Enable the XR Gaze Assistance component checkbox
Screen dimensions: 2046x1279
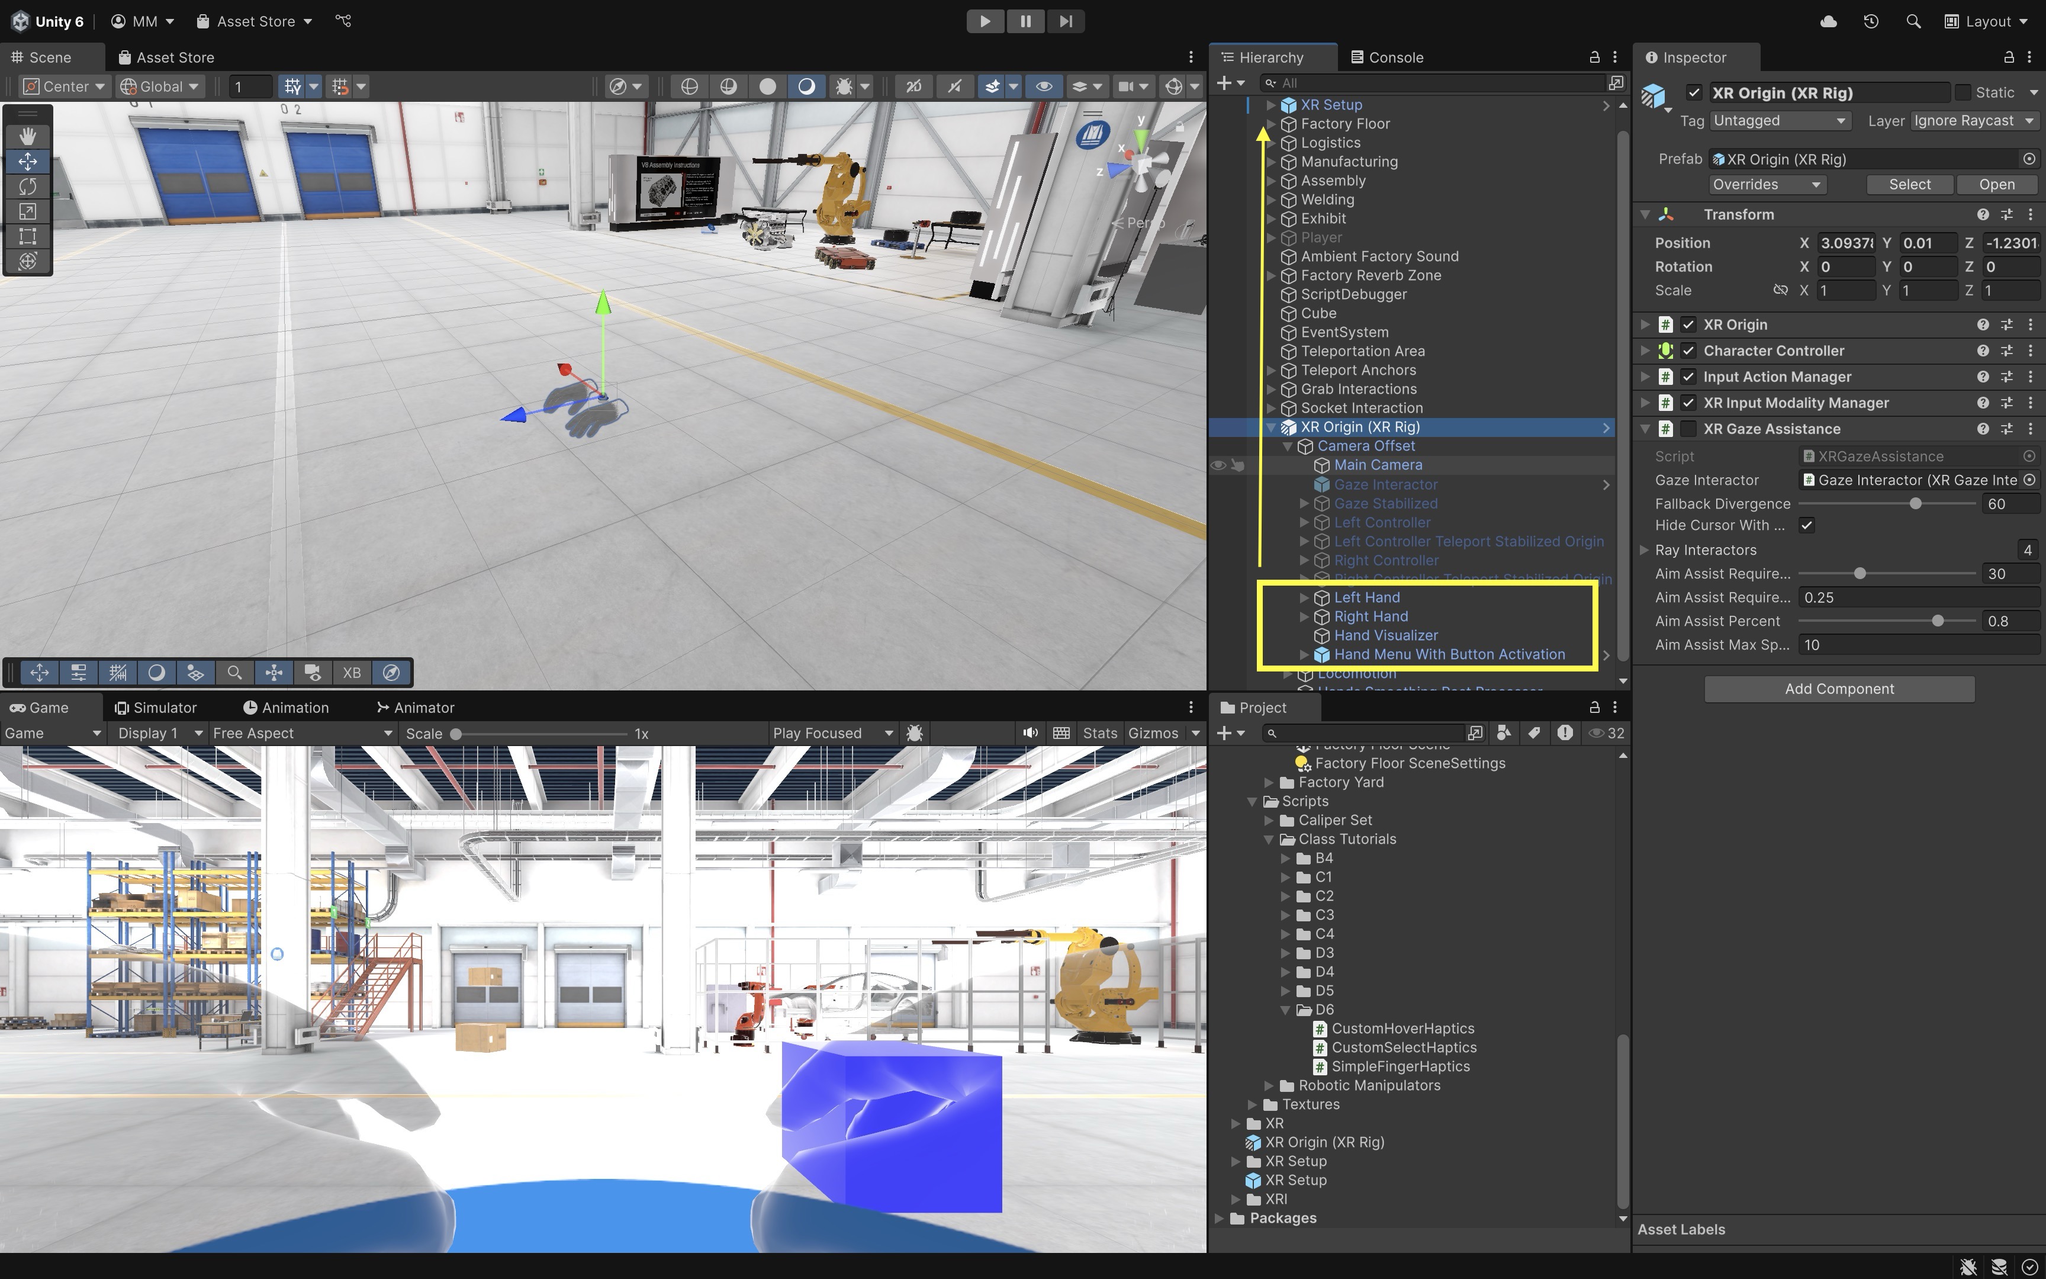click(1688, 429)
